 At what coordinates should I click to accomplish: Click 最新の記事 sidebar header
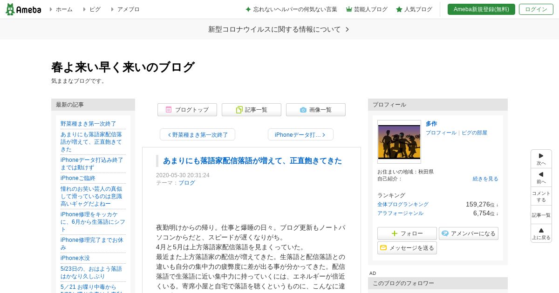point(93,105)
